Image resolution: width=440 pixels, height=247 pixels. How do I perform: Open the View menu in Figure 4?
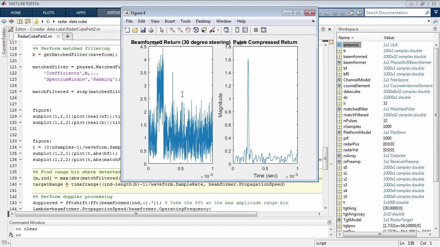155,21
